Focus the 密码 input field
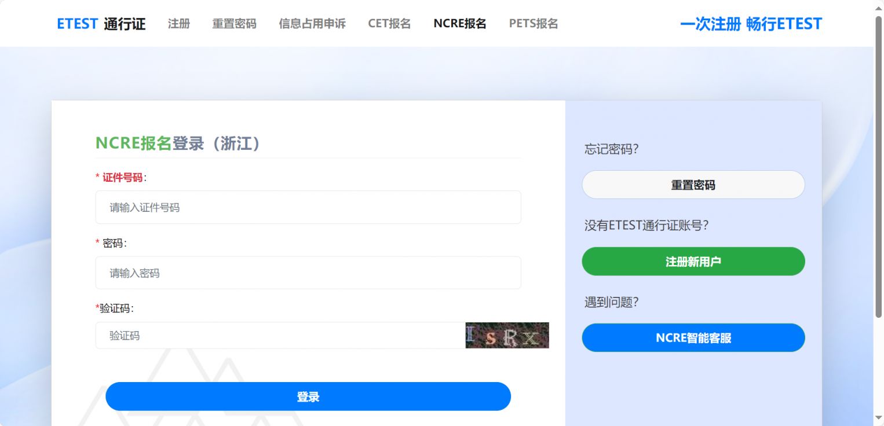This screenshot has width=884, height=426. click(308, 273)
